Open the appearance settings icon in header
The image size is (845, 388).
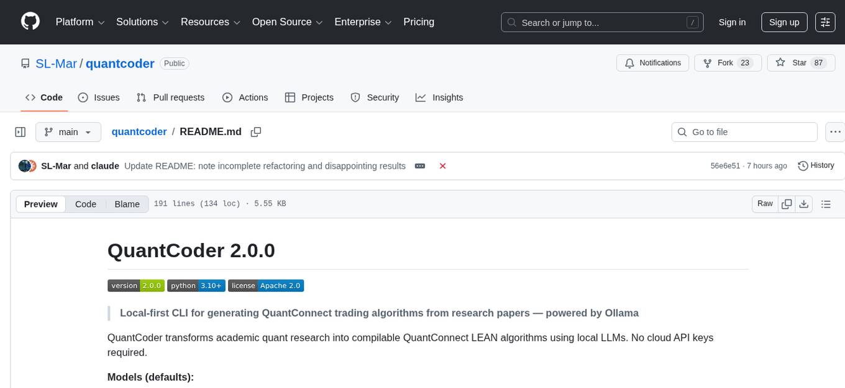pyautogui.click(x=825, y=22)
